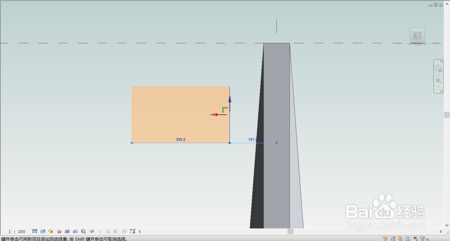450x241 pixels.
Task: Click the ViewCube back face 后
Action: pyautogui.click(x=417, y=36)
